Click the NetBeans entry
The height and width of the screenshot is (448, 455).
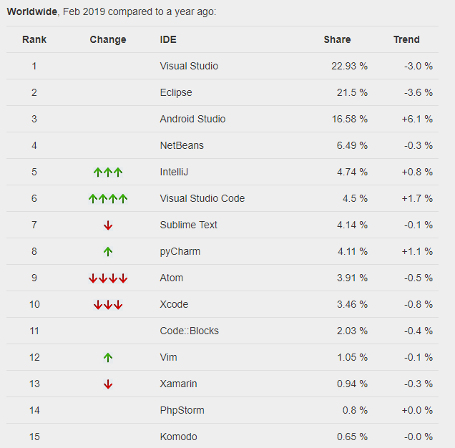tap(182, 145)
